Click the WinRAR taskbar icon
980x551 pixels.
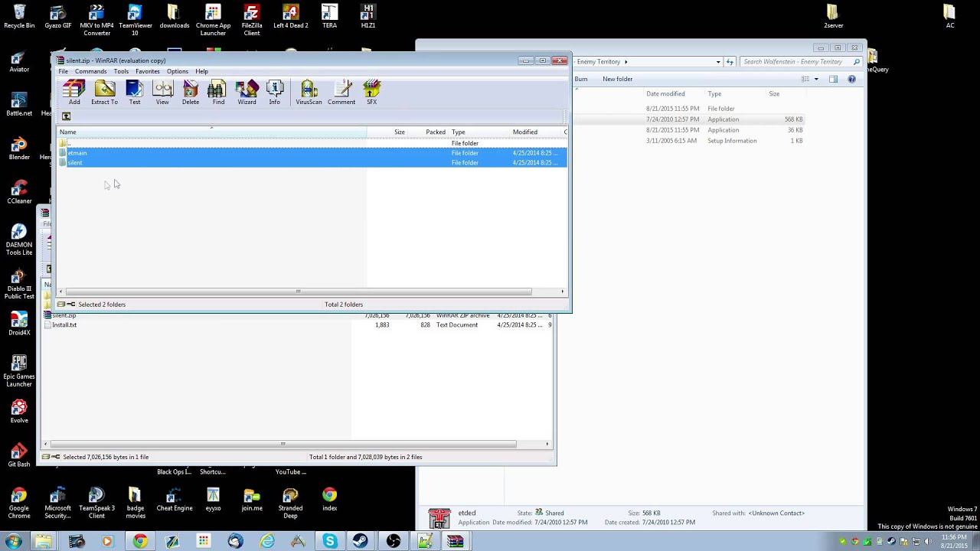point(455,541)
